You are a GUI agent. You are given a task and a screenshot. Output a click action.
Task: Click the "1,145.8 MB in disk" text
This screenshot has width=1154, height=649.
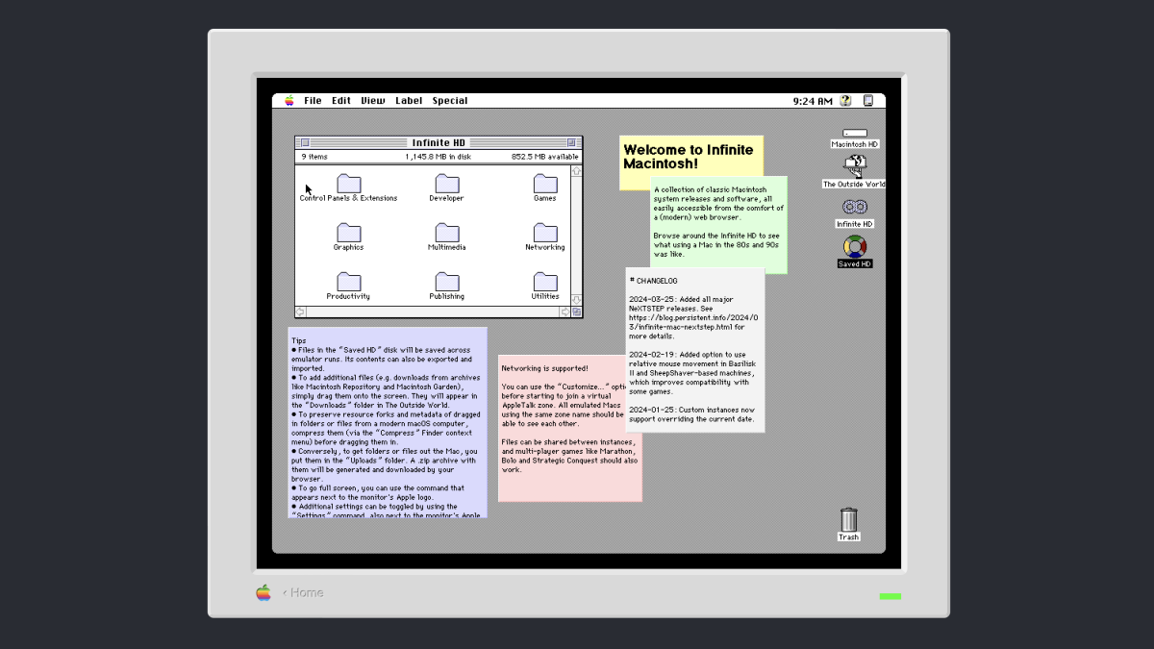point(438,157)
